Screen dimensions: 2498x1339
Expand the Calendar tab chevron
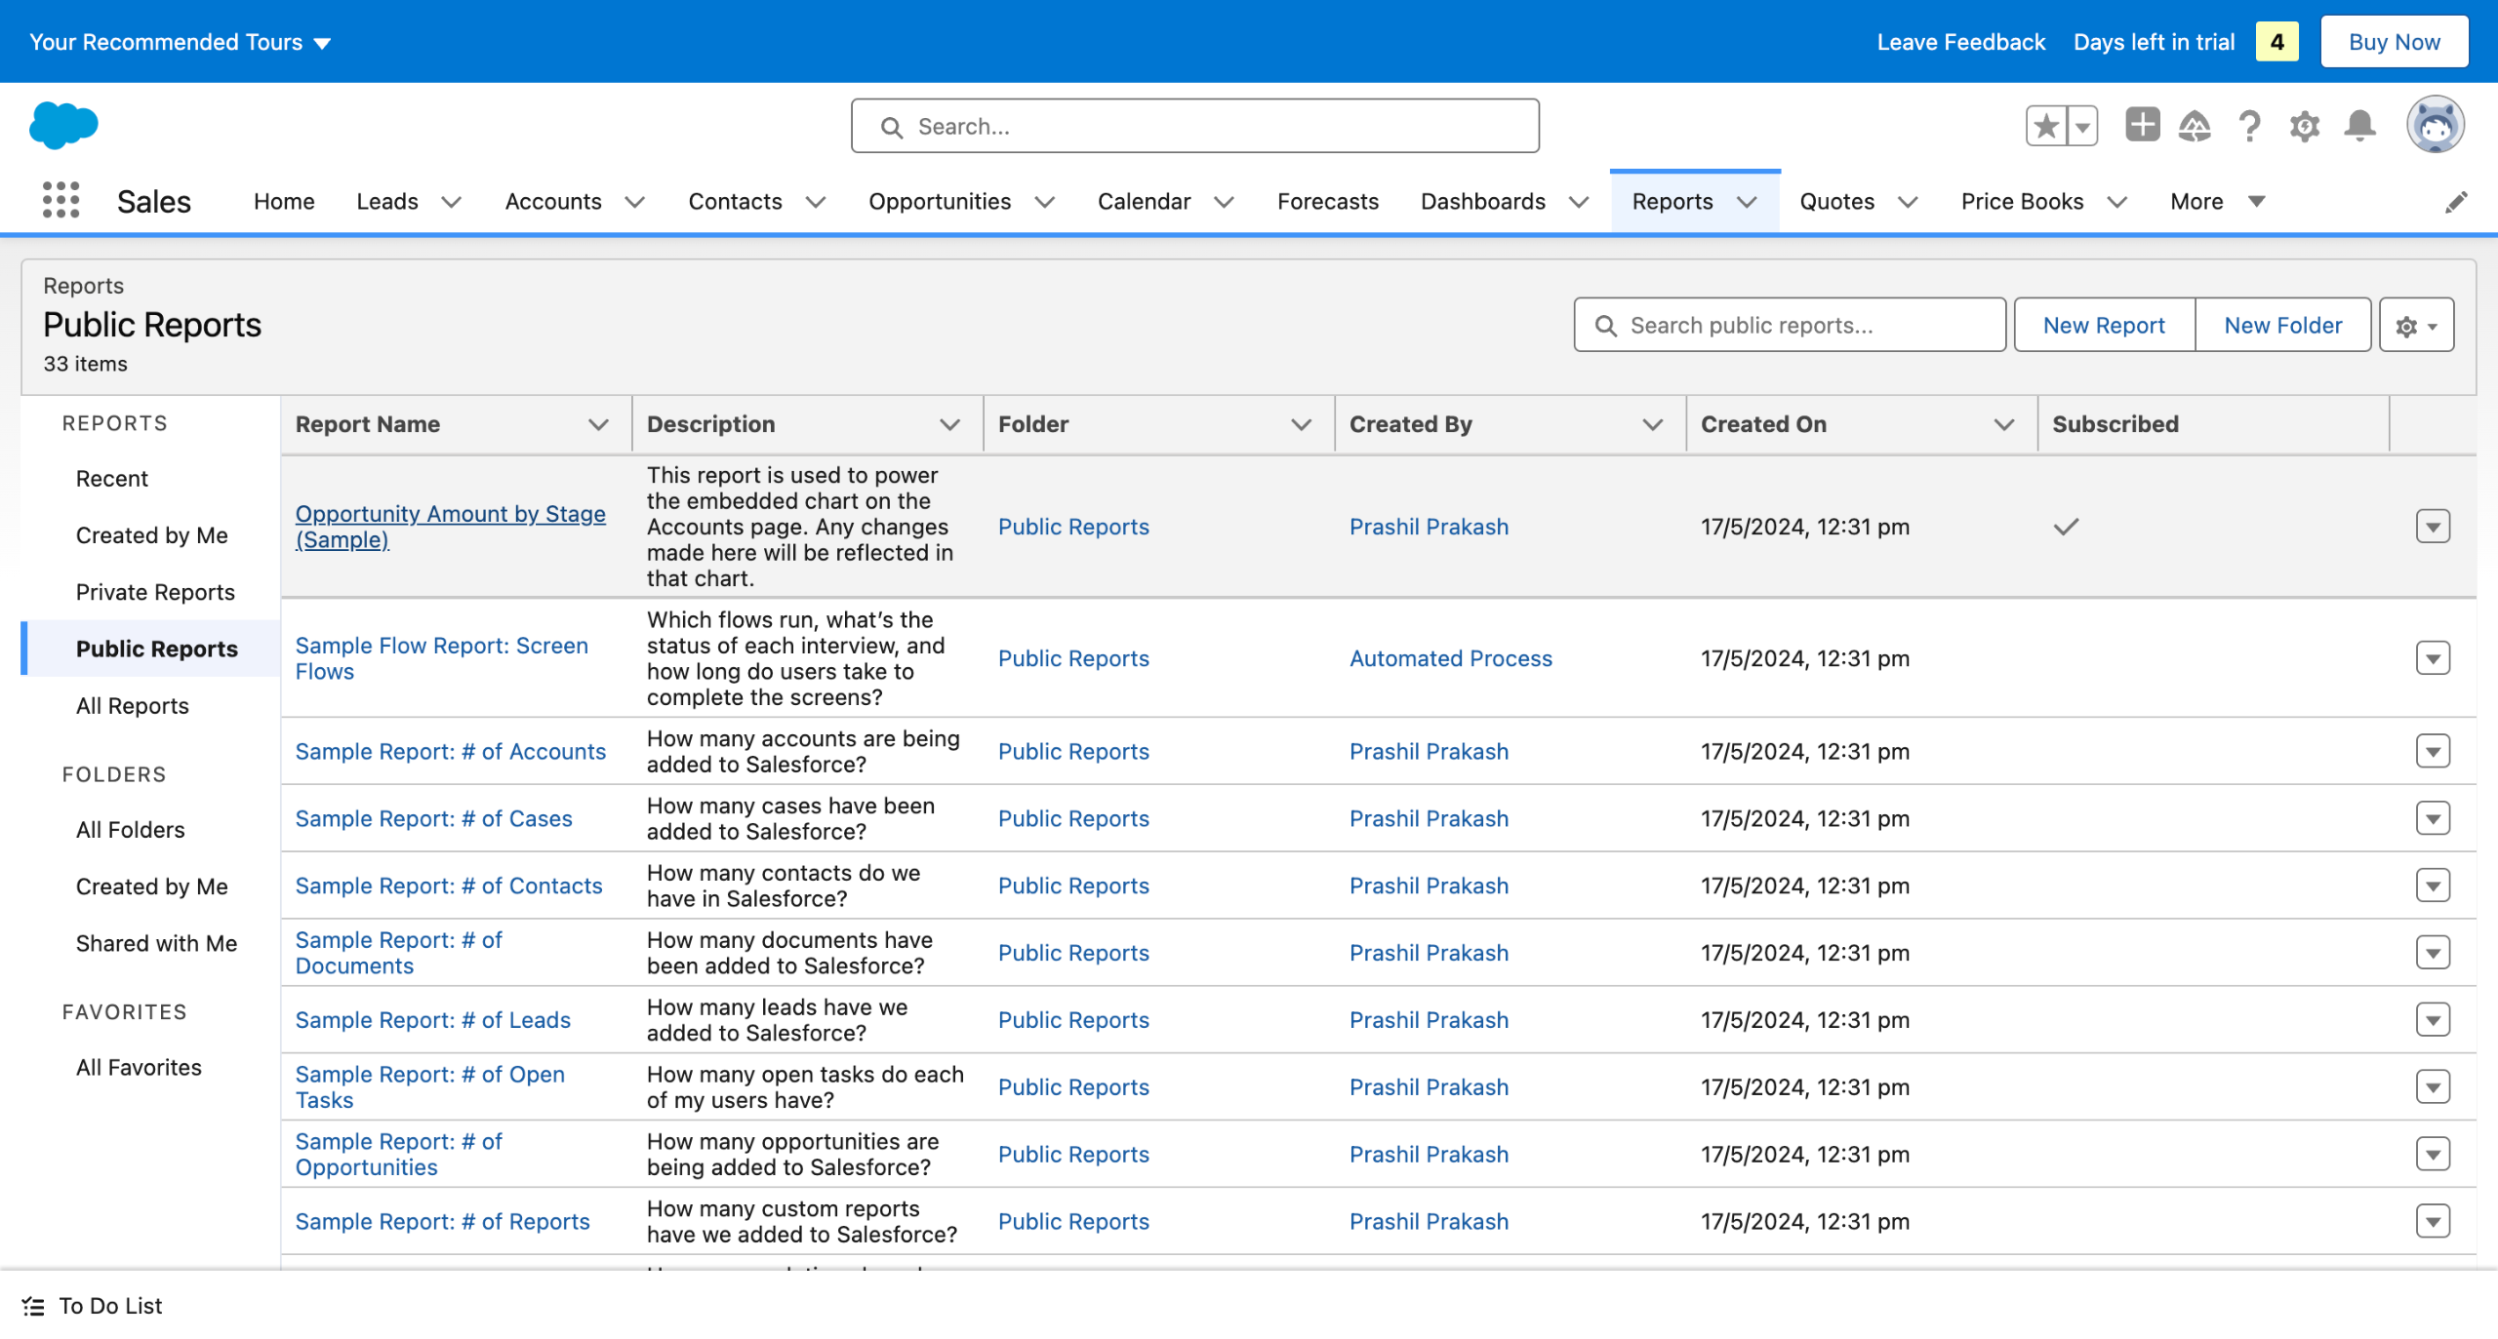click(x=1224, y=202)
